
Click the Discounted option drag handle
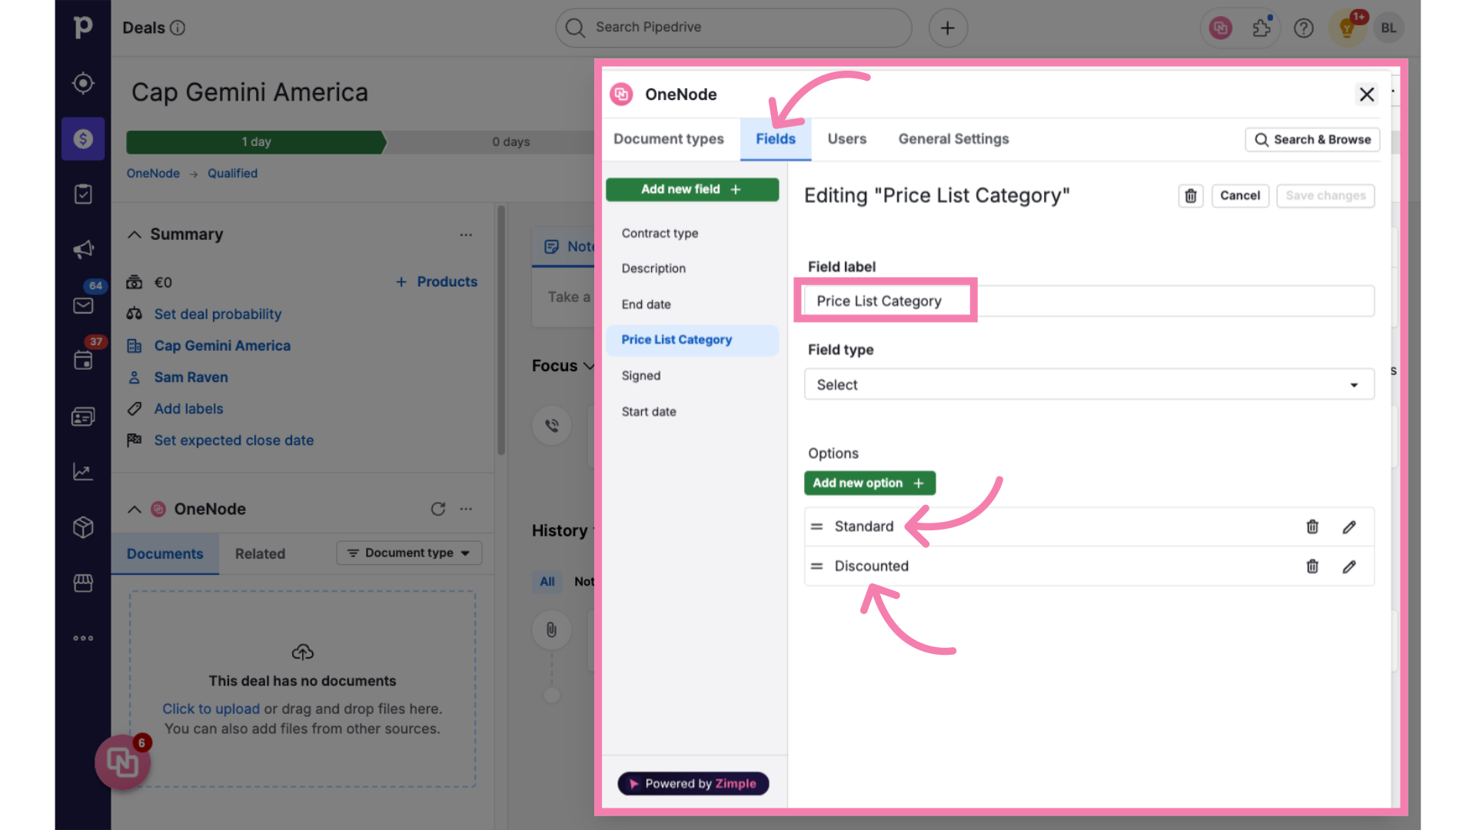[x=816, y=566]
